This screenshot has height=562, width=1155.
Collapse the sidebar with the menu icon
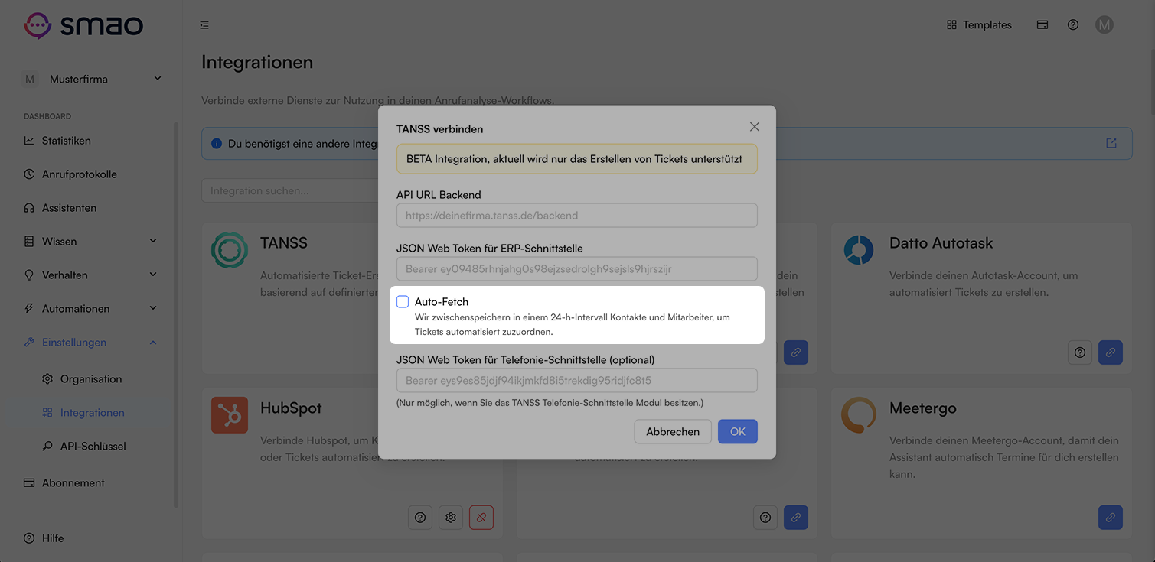(204, 25)
